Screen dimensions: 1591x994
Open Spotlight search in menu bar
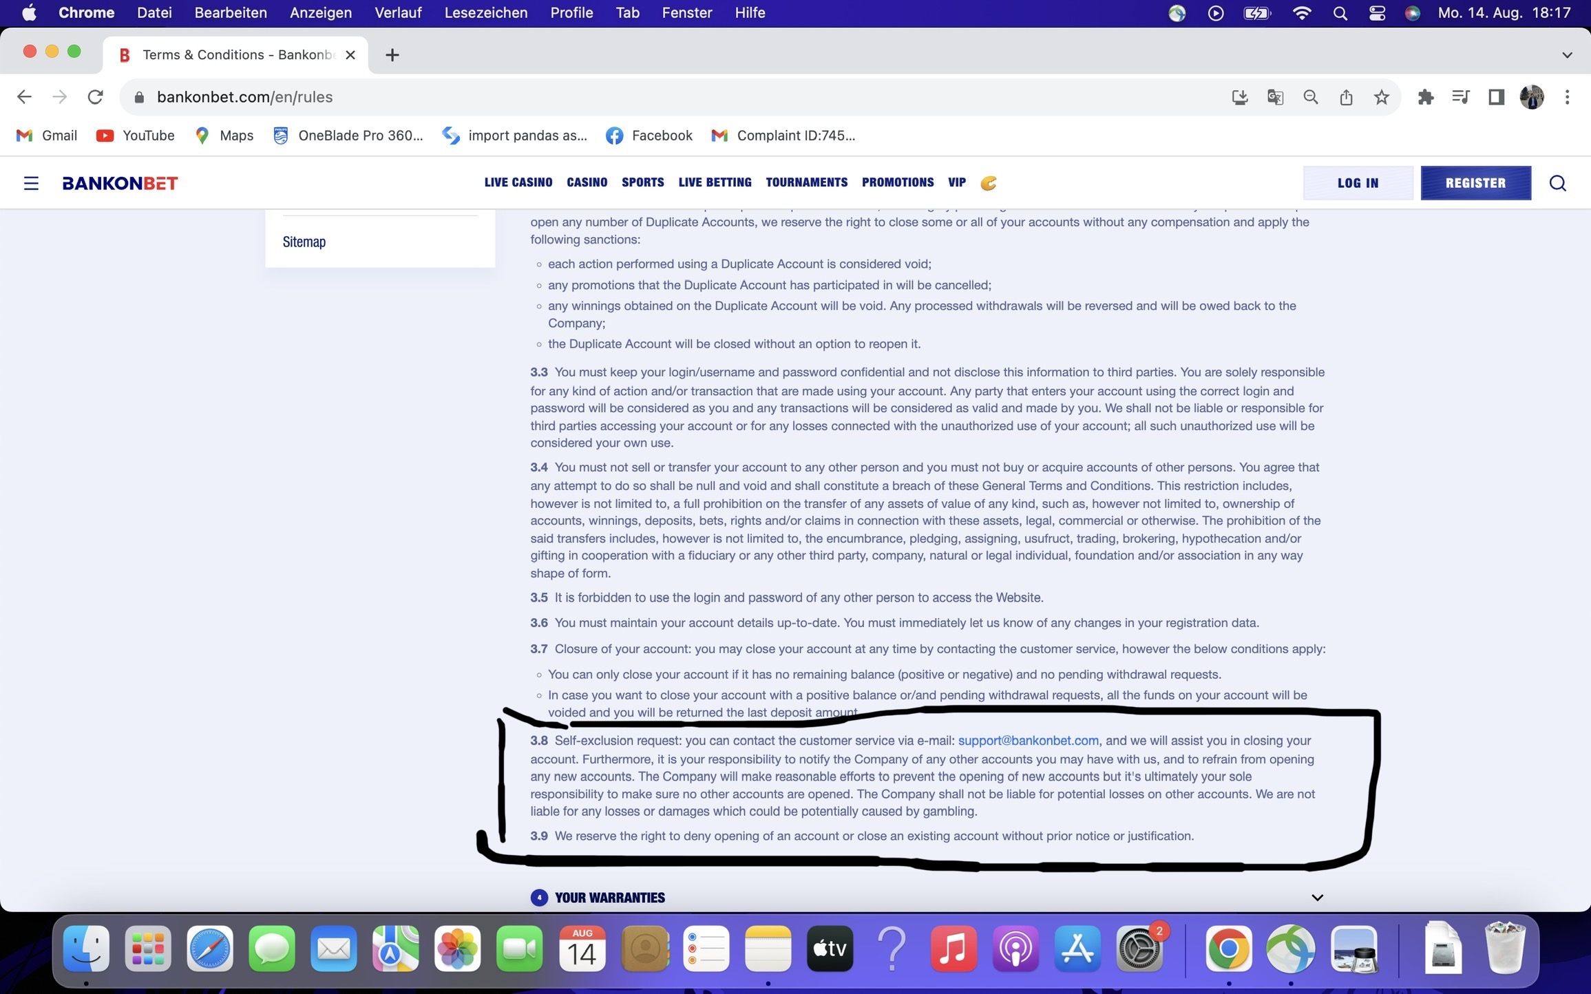(1340, 13)
